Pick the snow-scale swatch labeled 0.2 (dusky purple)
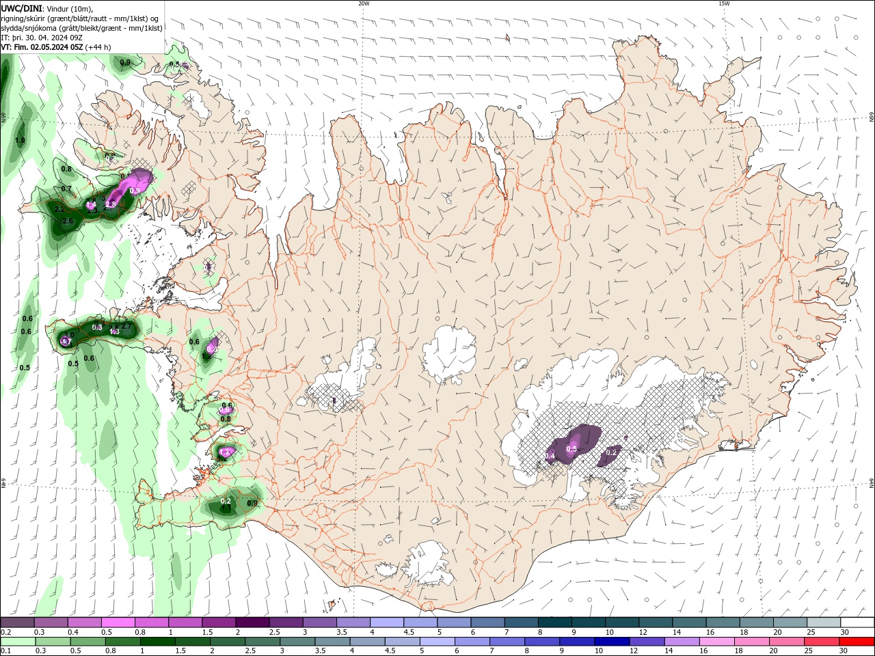 pos(17,623)
